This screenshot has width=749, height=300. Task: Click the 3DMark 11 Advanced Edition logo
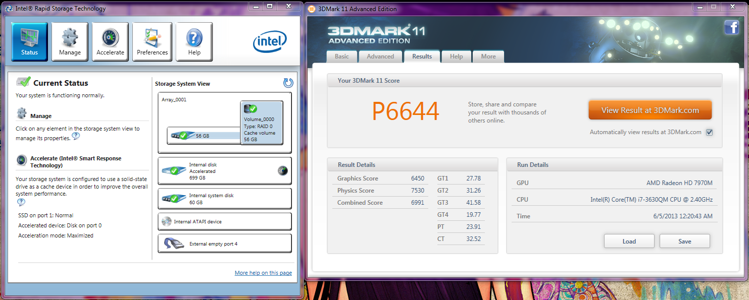(376, 34)
